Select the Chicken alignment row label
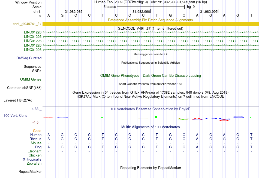Screen dimensions: 259x178 (35, 155)
